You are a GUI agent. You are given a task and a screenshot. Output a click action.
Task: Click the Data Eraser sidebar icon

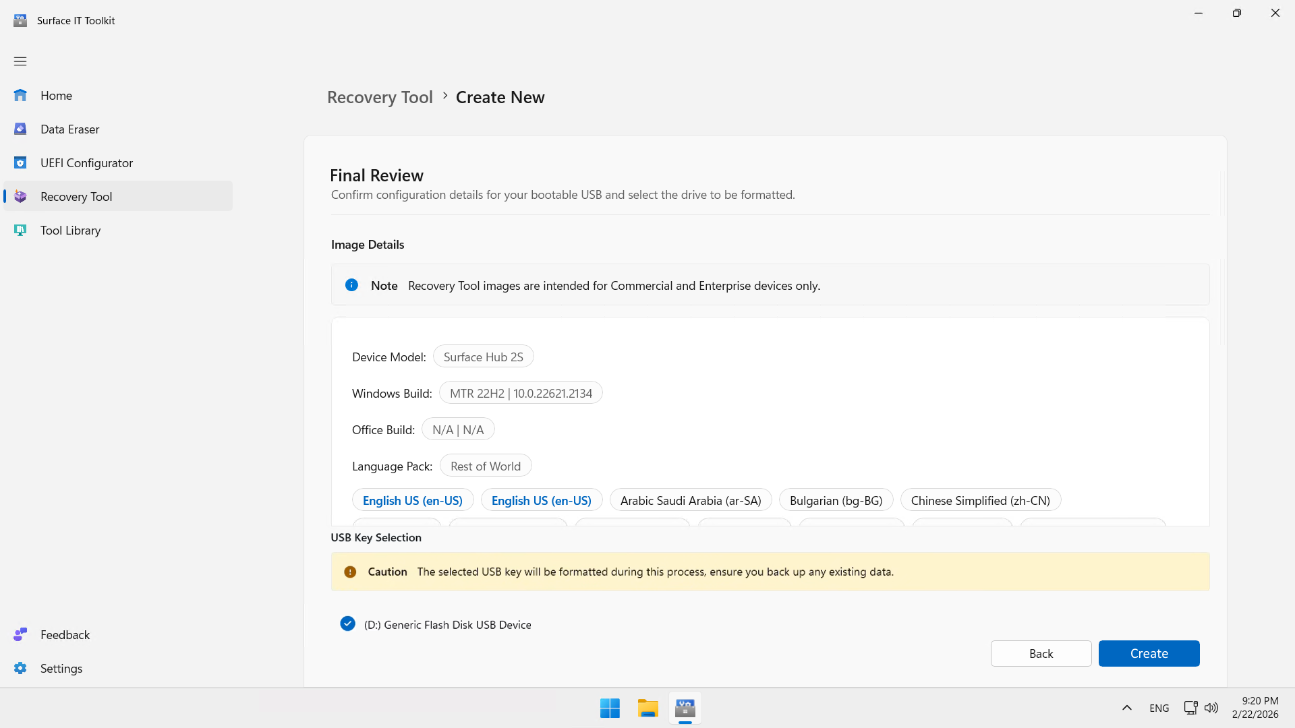tap(20, 129)
